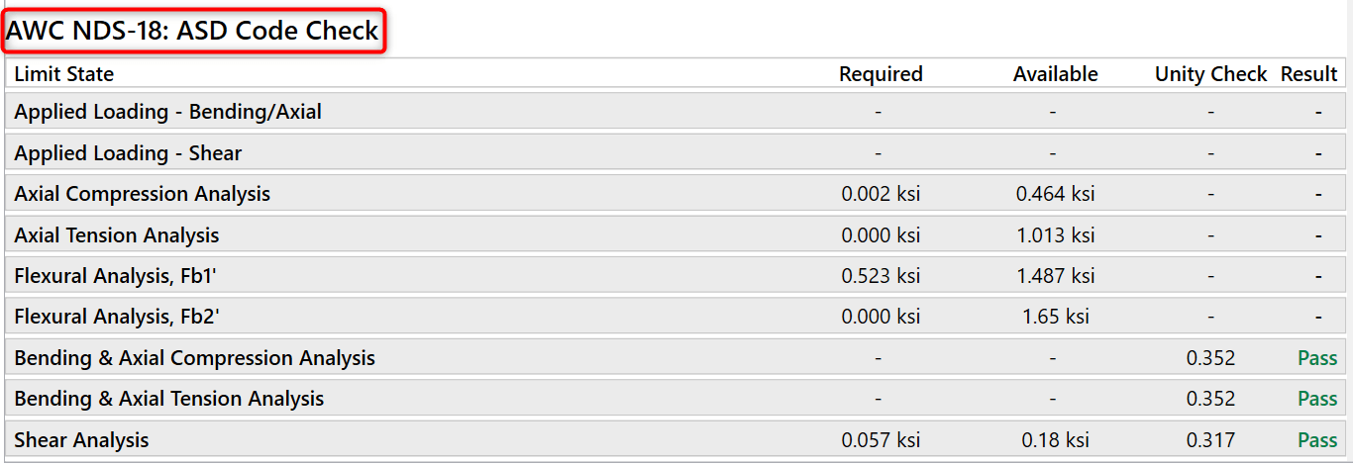Select Bending & Axial Compression Analysis row label
Viewport: 1353px width, 465px height.
click(x=194, y=358)
